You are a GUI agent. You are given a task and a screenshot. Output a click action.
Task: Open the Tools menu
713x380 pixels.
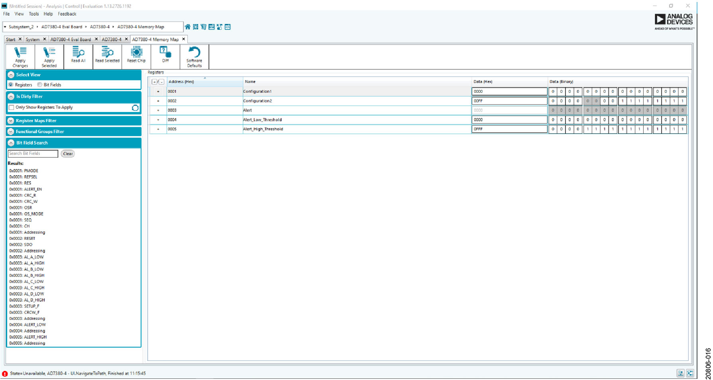point(33,14)
